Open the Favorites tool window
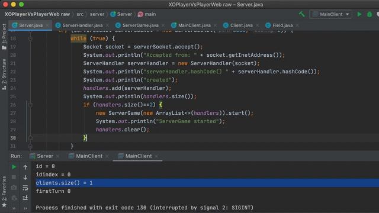This screenshot has height=213, width=379. click(4, 192)
